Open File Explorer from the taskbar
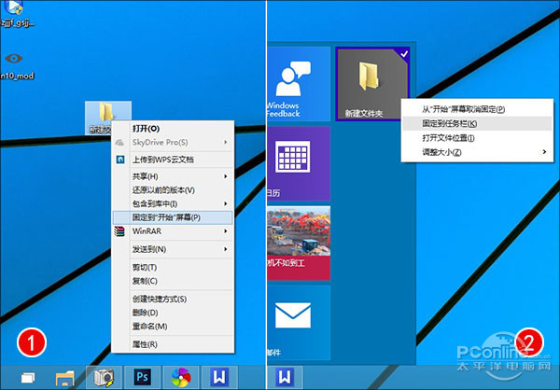The height and width of the screenshot is (390, 560). [65, 378]
